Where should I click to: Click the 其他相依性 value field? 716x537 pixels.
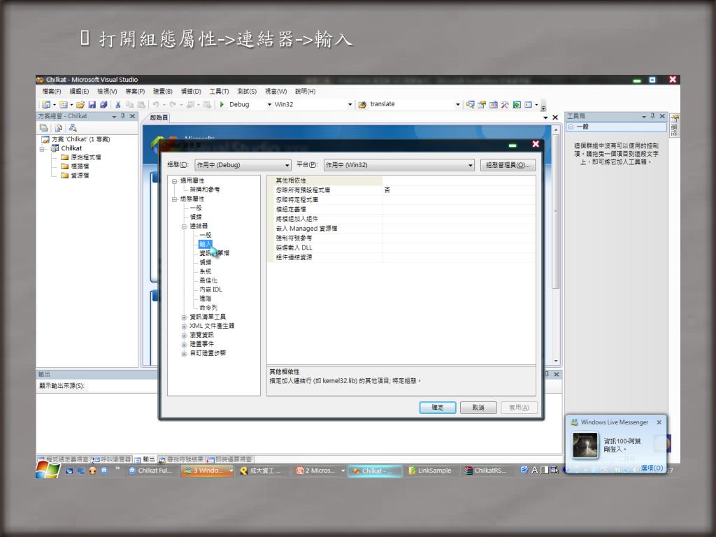(x=459, y=181)
